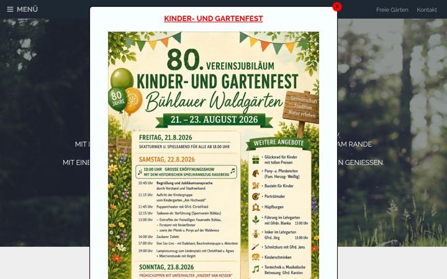Click the '14:00 Uhr Zauberer Zafetti' entry
Screen dimensions: 447x279
159,237
